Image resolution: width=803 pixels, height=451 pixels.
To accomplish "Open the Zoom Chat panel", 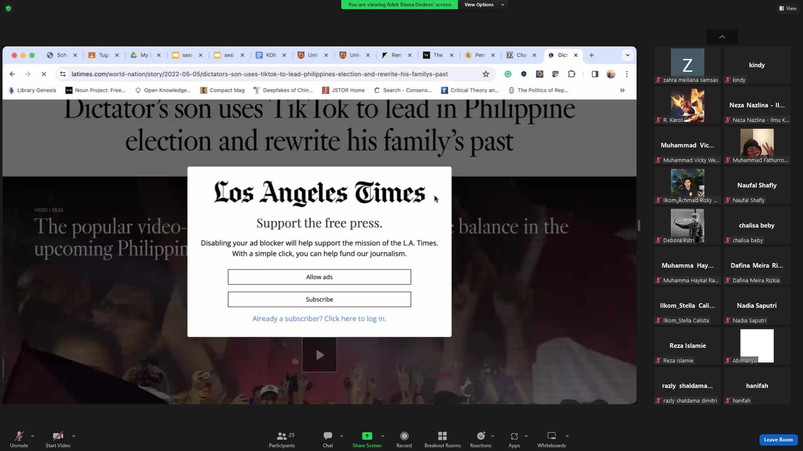I will pyautogui.click(x=328, y=439).
